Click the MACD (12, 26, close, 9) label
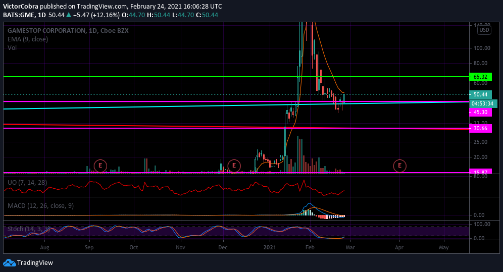This screenshot has width=503, height=272. click(x=41, y=206)
